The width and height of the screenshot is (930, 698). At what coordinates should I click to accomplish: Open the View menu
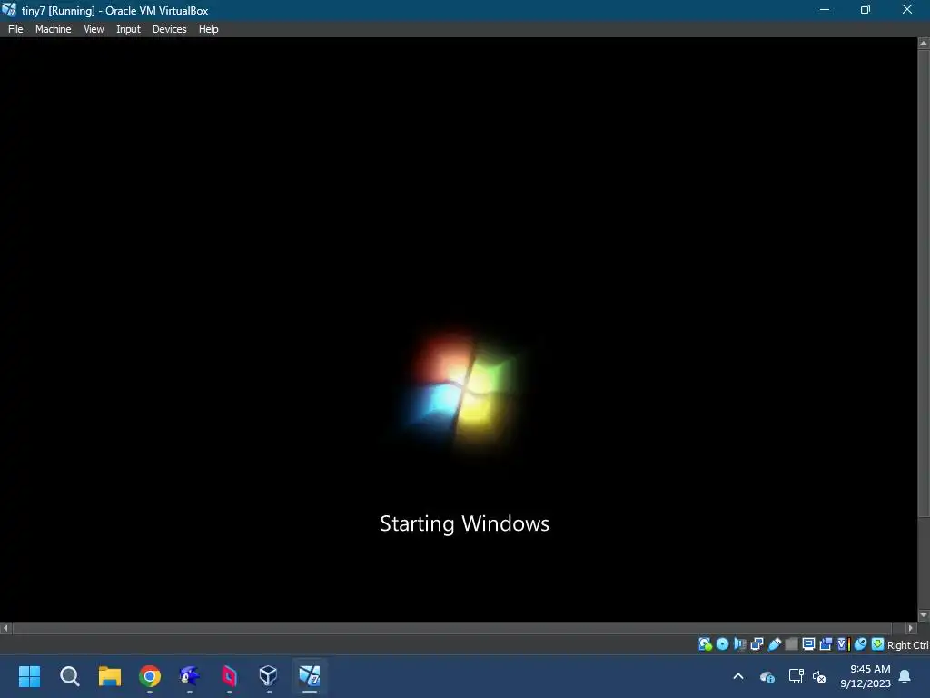coord(94,29)
